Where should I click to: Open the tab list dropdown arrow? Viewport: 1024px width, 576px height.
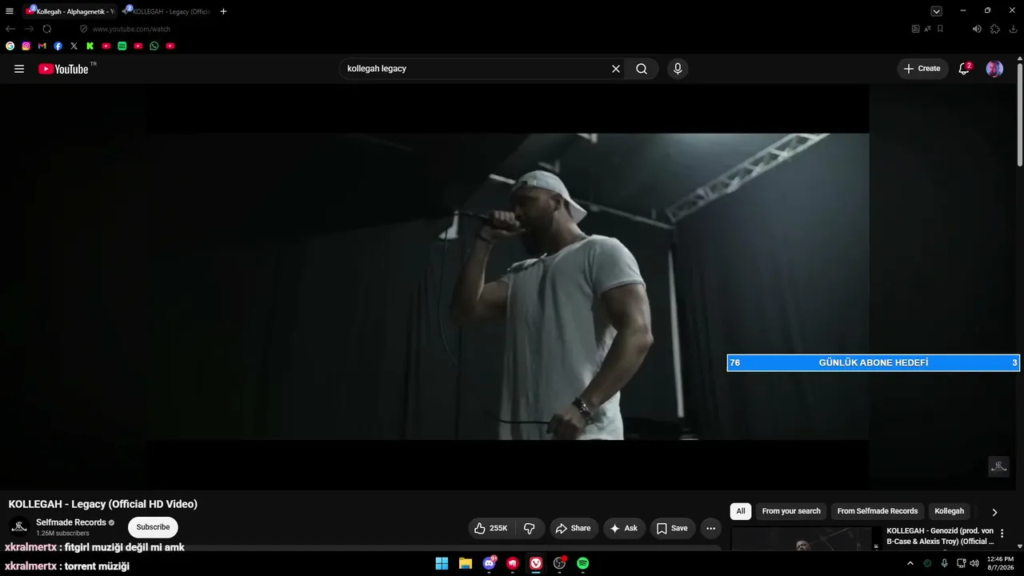(936, 11)
